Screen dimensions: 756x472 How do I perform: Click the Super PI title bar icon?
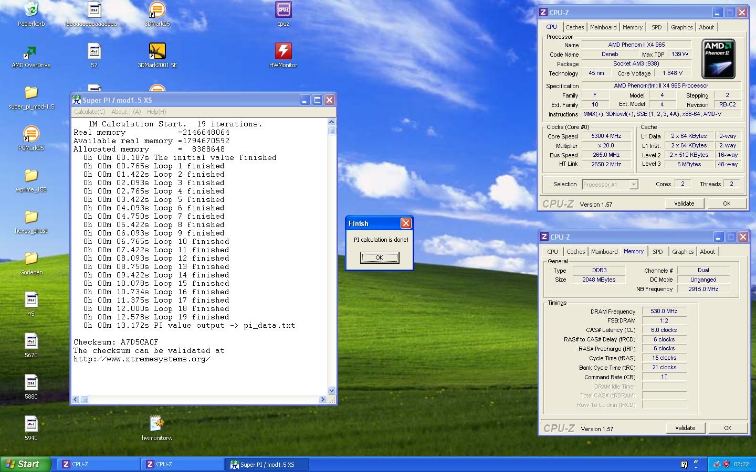pyautogui.click(x=77, y=100)
